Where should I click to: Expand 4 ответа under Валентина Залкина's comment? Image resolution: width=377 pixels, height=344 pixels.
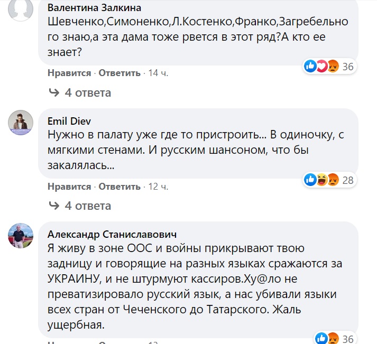click(88, 93)
